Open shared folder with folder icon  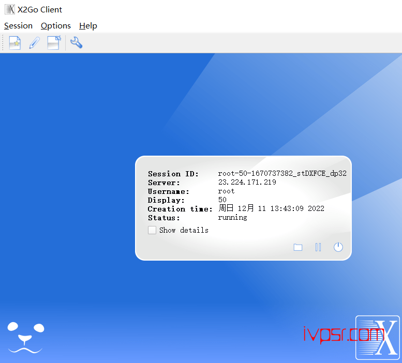297,247
